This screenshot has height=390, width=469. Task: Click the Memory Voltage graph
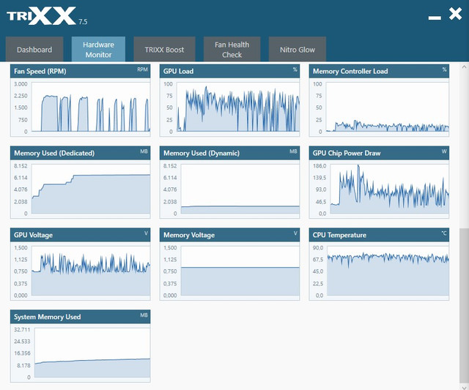point(240,271)
